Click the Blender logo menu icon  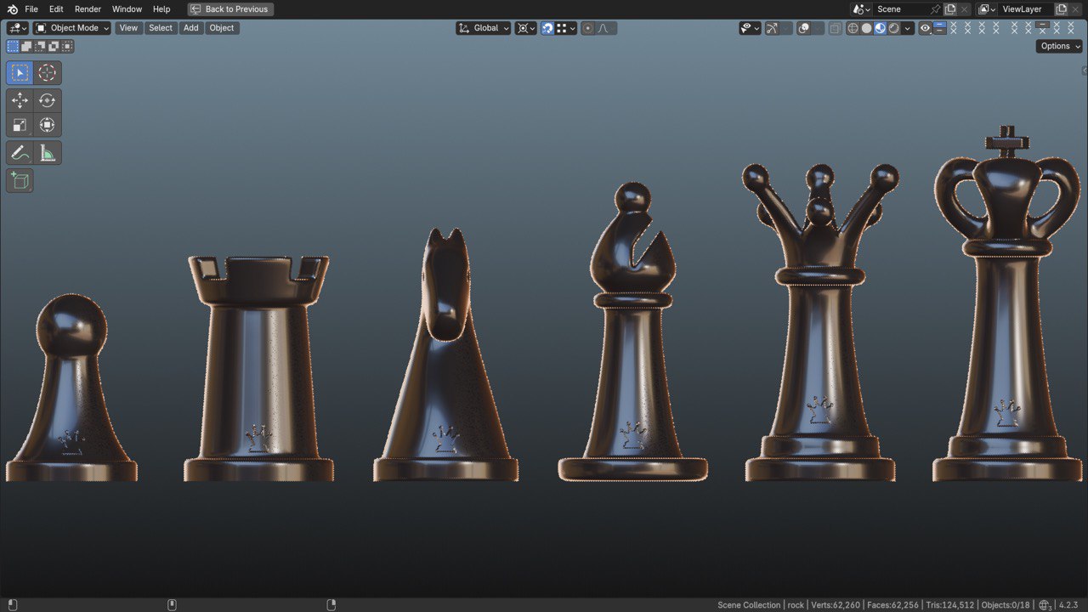coord(12,9)
